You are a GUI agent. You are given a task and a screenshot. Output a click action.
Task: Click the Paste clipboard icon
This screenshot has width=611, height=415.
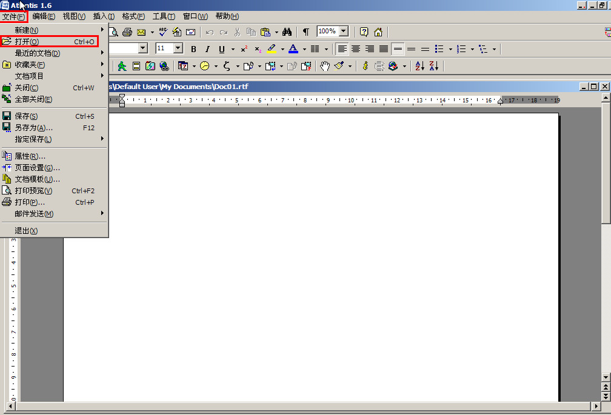pyautogui.click(x=265, y=32)
